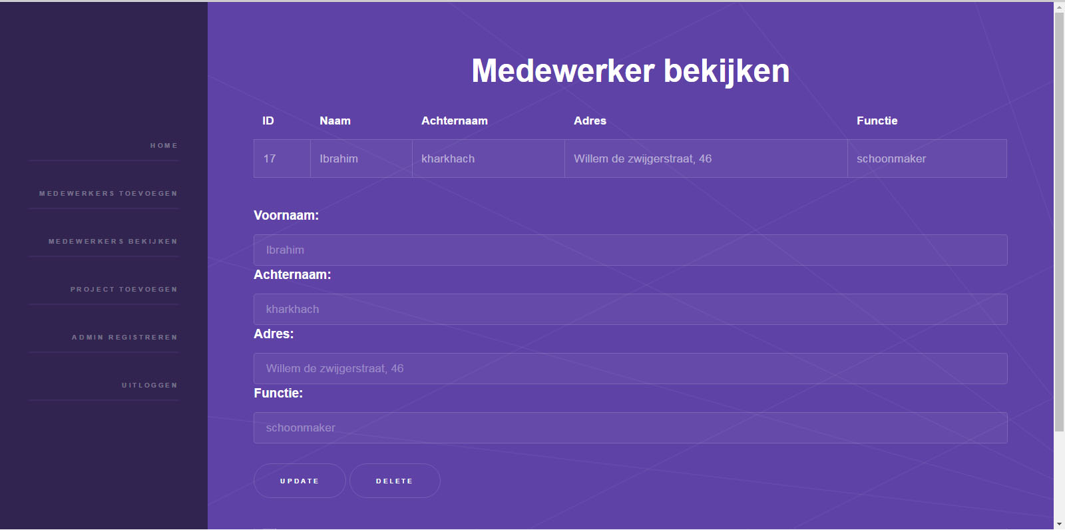Click the scrollbar down arrow
1065x530 pixels.
(1059, 524)
